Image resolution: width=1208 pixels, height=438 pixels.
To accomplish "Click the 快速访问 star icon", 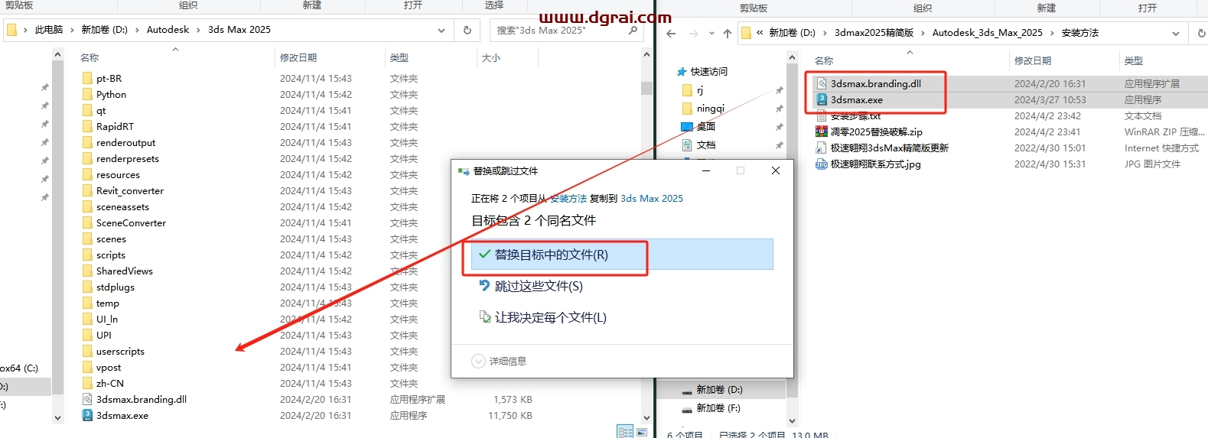I will pos(682,71).
